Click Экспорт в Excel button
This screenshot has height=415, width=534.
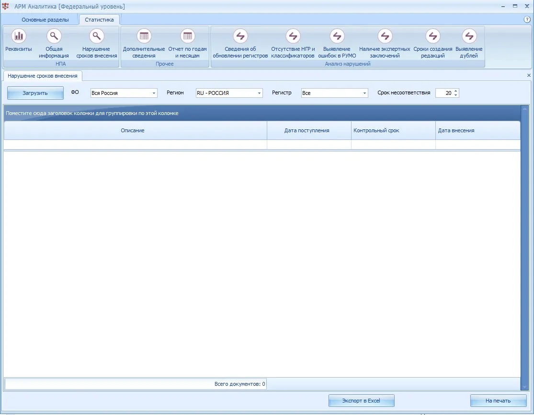(361, 401)
